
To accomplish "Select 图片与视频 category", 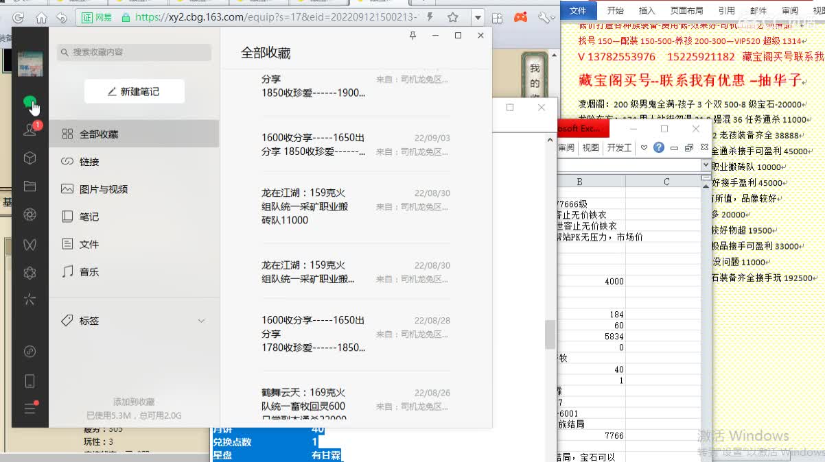I will pos(134,189).
